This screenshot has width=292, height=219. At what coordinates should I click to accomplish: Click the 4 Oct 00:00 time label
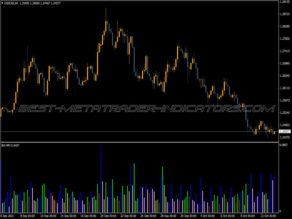click(207, 216)
